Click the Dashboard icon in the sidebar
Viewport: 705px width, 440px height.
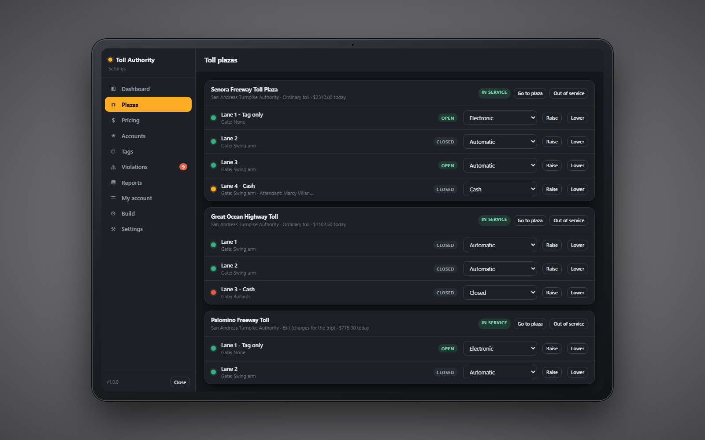[113, 89]
